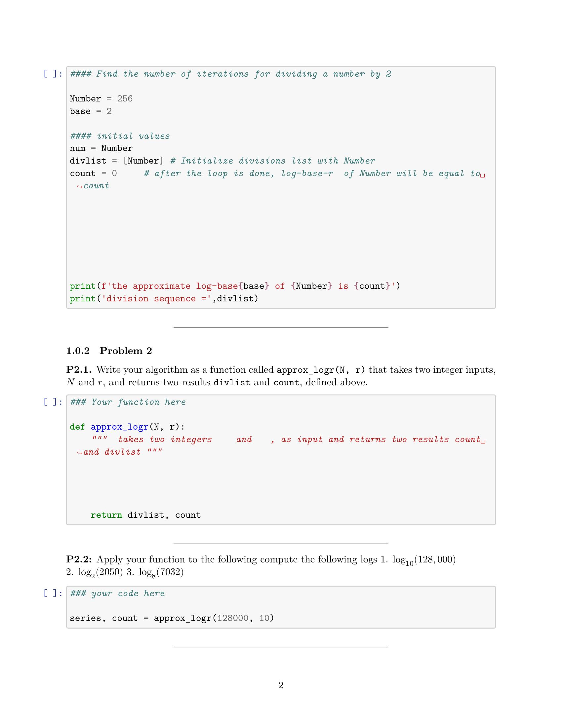Click the 'Problem 2' section heading
The height and width of the screenshot is (727, 562).
pyautogui.click(x=126, y=351)
